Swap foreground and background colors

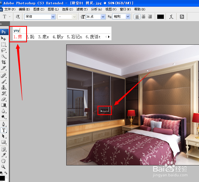[6, 173]
